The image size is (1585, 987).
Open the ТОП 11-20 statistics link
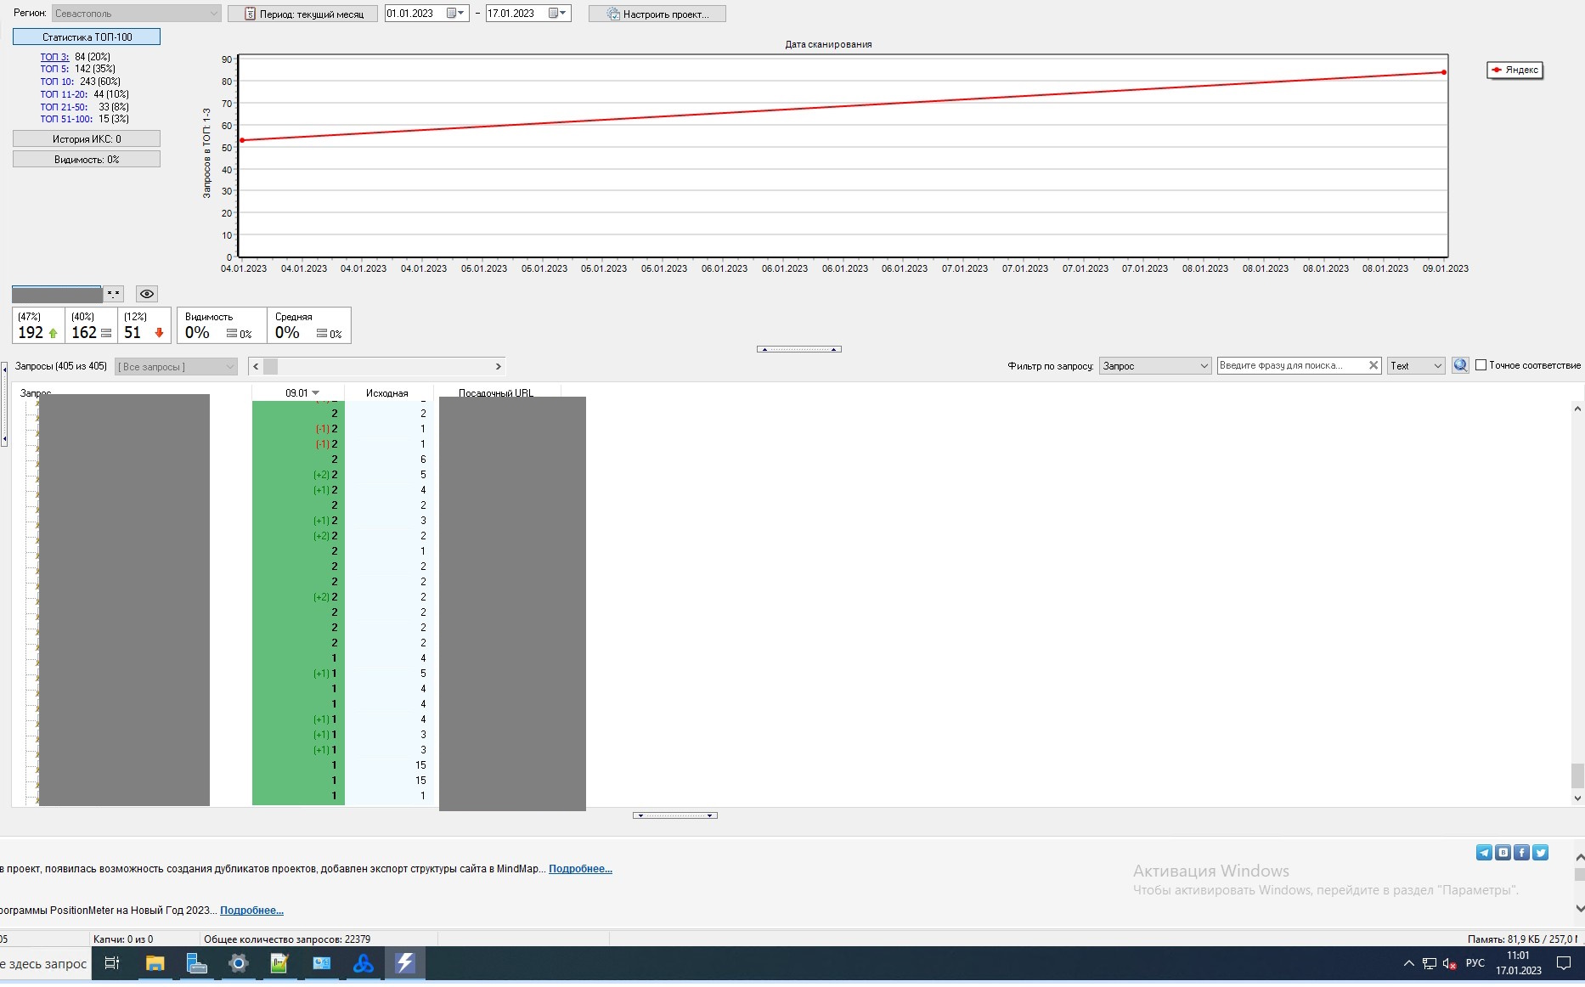(64, 94)
